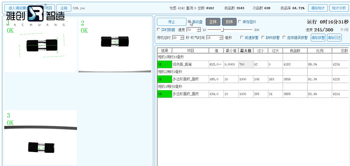Click the speed slider handle

(x=222, y=30)
